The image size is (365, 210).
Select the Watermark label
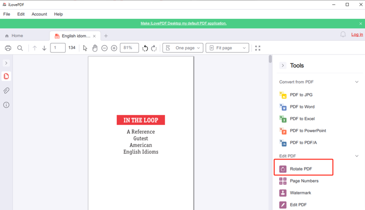[300, 193]
